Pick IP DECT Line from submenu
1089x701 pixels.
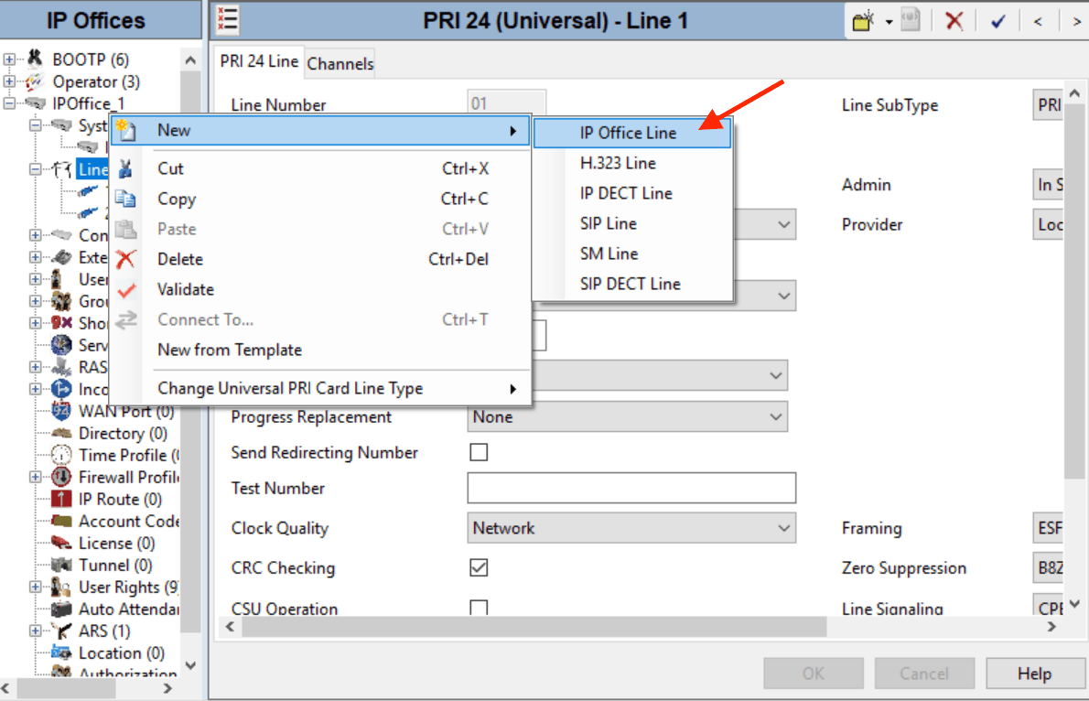(x=632, y=193)
